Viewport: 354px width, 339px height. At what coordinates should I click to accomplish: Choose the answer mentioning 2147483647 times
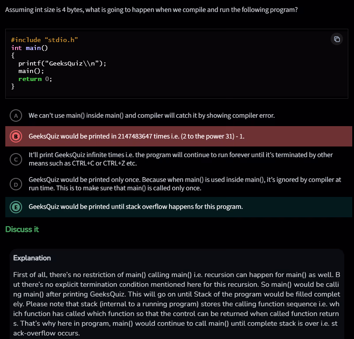click(136, 136)
